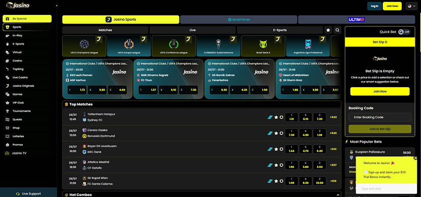Collapse the Hot Combos section

(338, 195)
